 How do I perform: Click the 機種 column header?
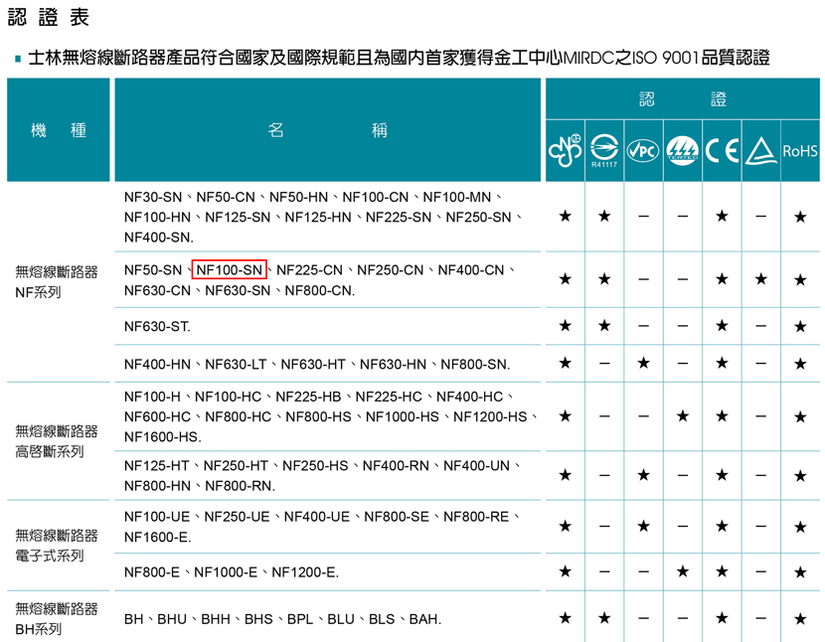tap(59, 130)
